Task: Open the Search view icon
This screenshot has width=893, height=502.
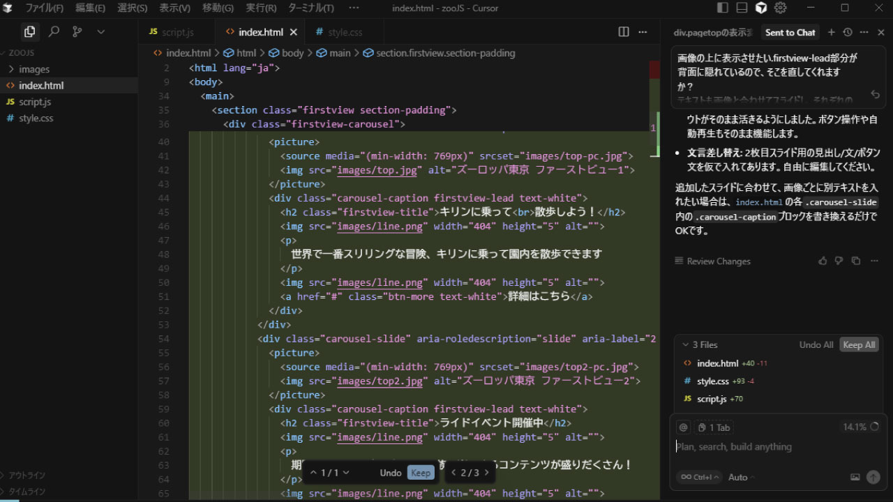Action: point(54,31)
